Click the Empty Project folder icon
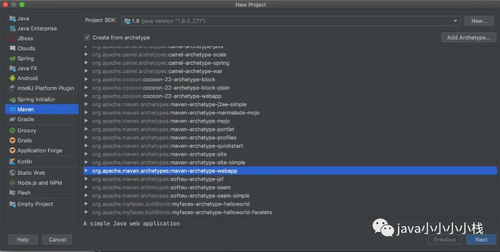Viewport: 500px width, 252px height. click(12, 204)
